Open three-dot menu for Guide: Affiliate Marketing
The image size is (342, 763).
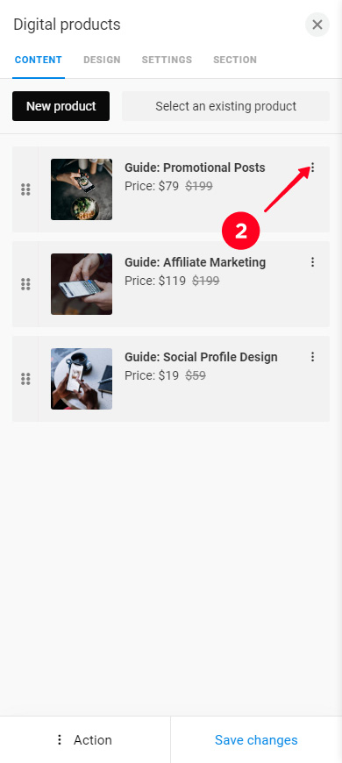(313, 262)
